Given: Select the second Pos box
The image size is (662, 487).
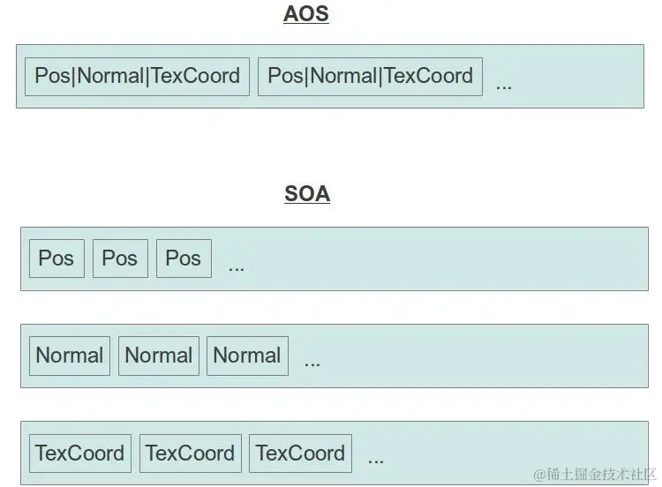Looking at the screenshot, I should (120, 258).
